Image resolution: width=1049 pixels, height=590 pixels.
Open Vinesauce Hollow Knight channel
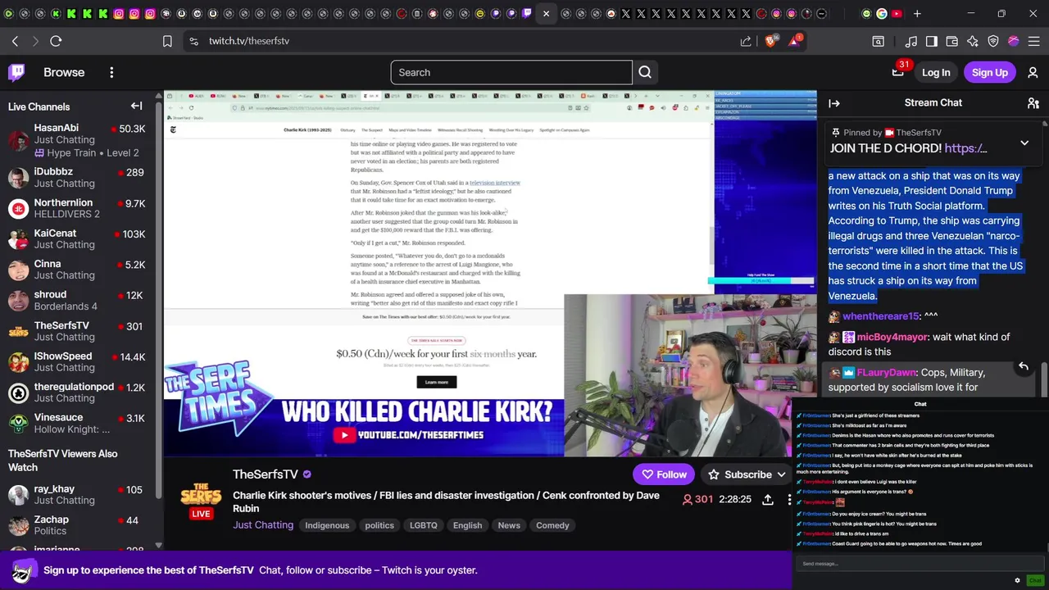[x=78, y=423]
